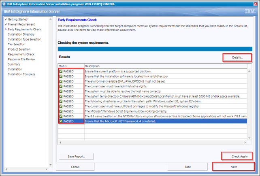Click passed icon for Script Engine row
The height and width of the screenshot is (176, 260).
pos(61,111)
